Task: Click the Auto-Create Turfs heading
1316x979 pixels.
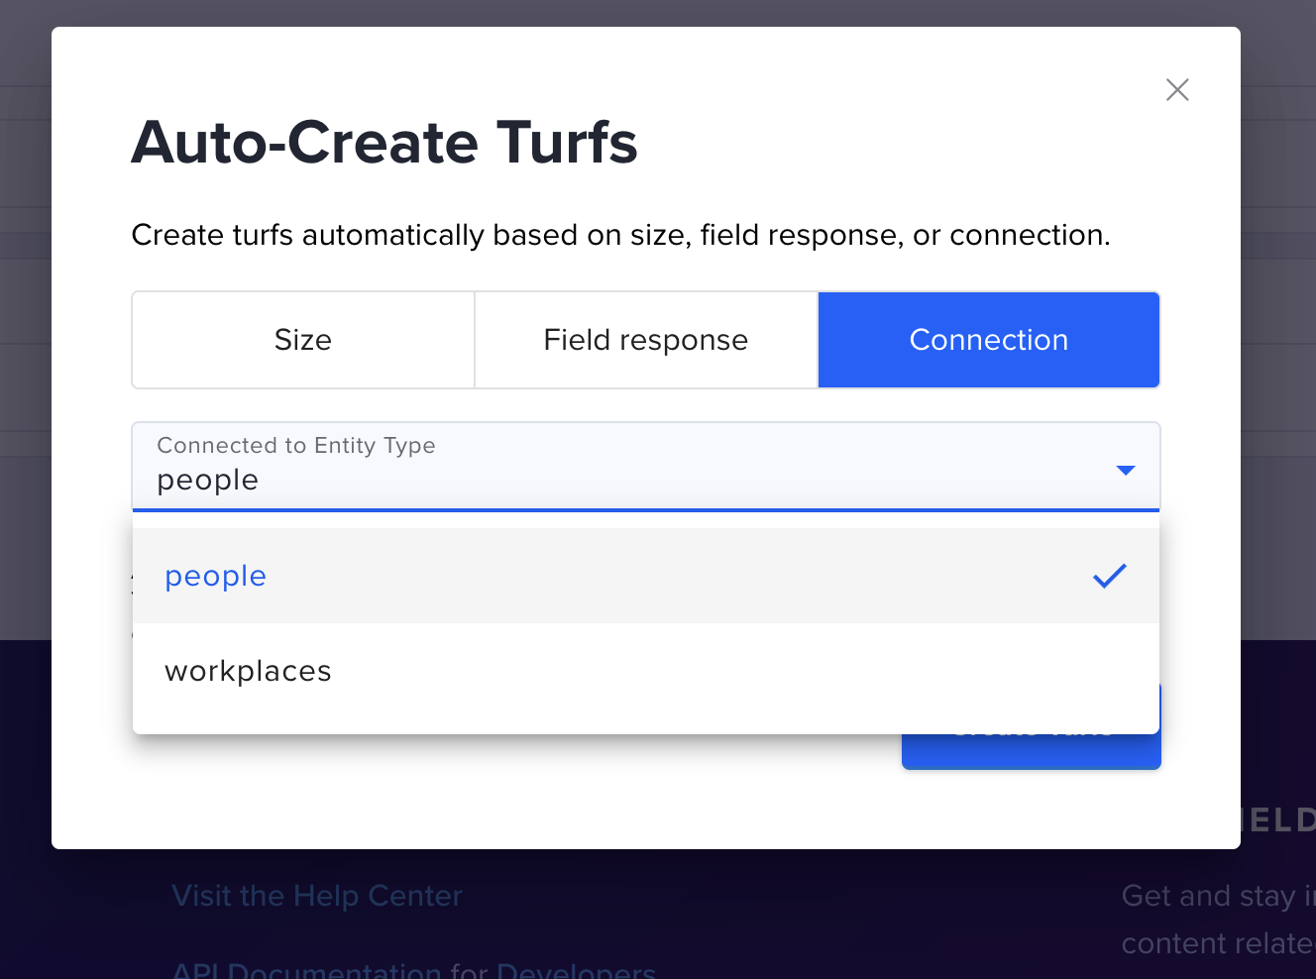Action: 384,143
